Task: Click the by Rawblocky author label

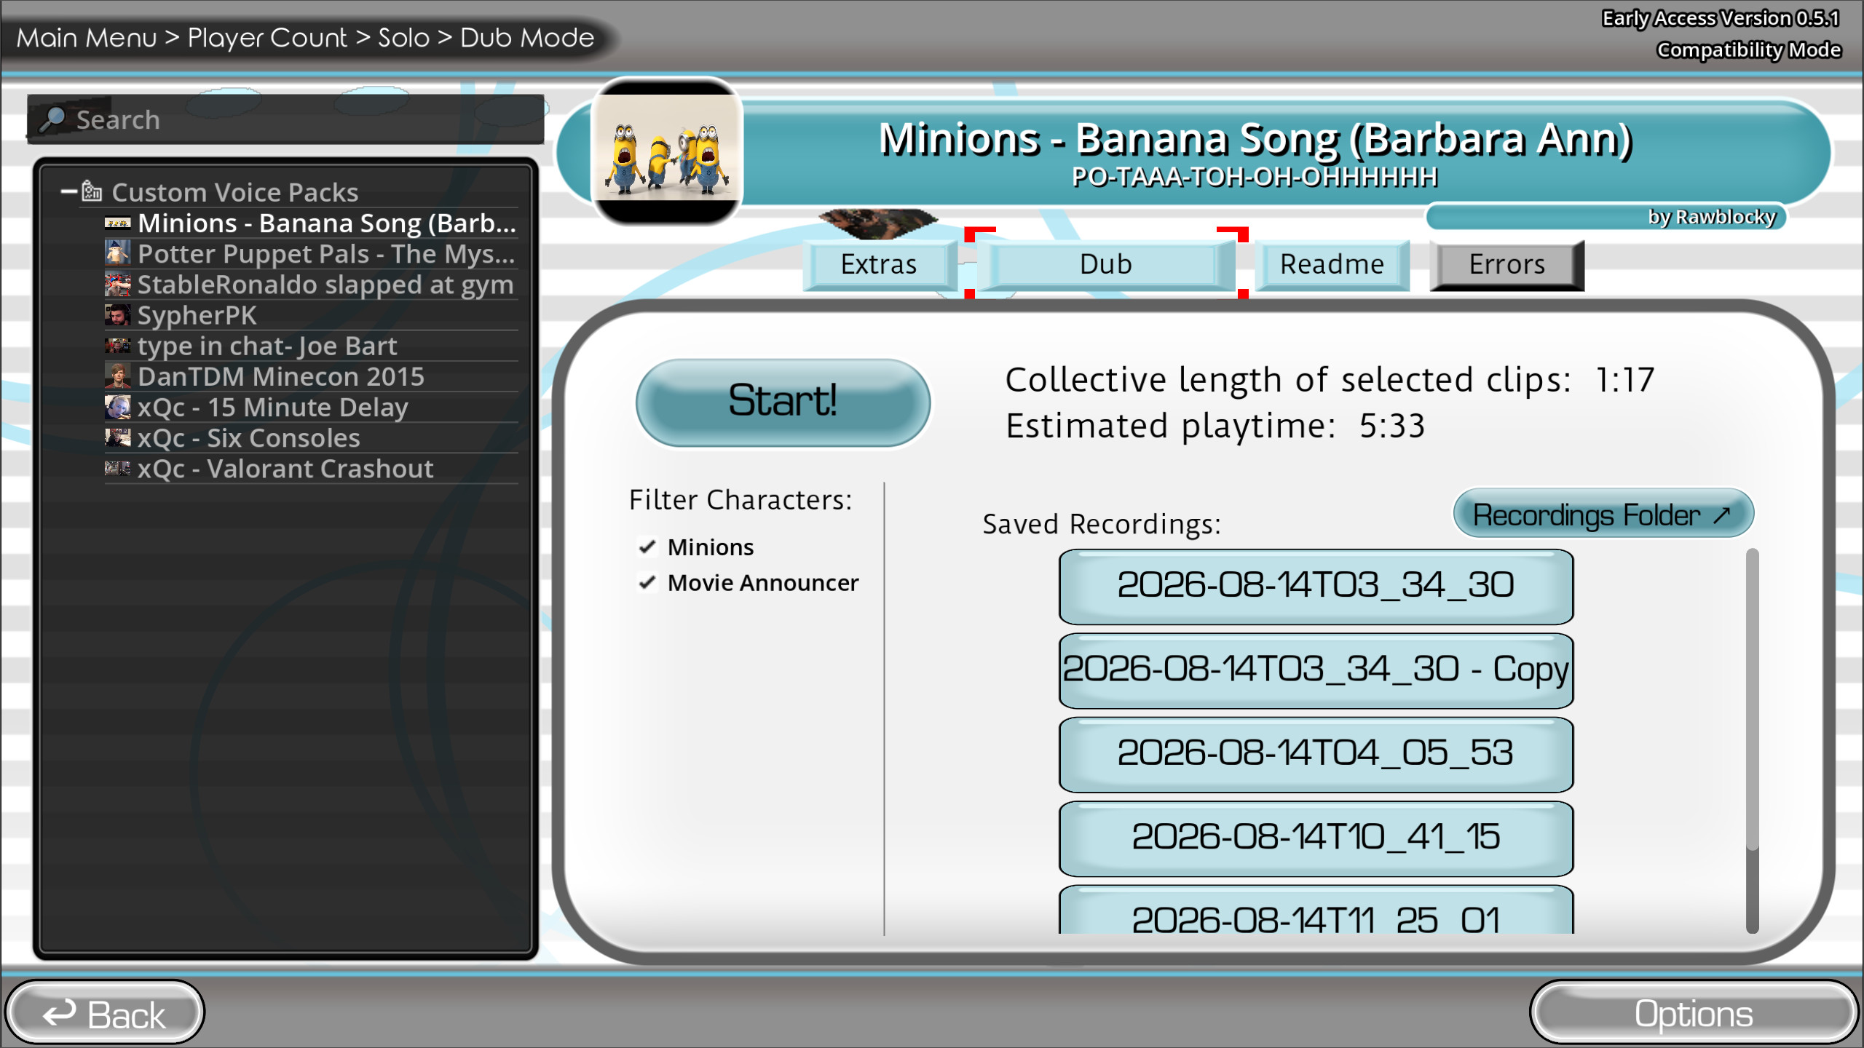Action: coord(1712,217)
